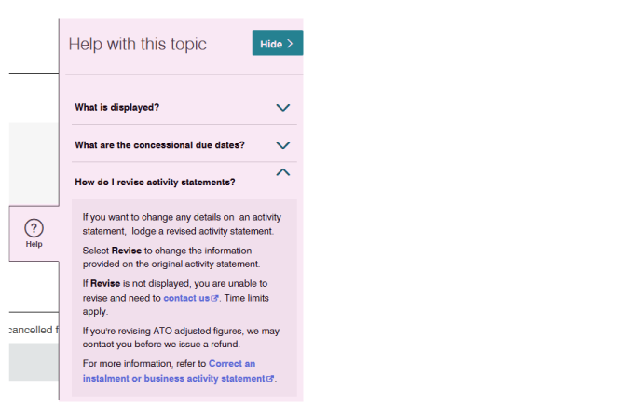Expand 'What is displayed?' using its chevron

coord(283,107)
